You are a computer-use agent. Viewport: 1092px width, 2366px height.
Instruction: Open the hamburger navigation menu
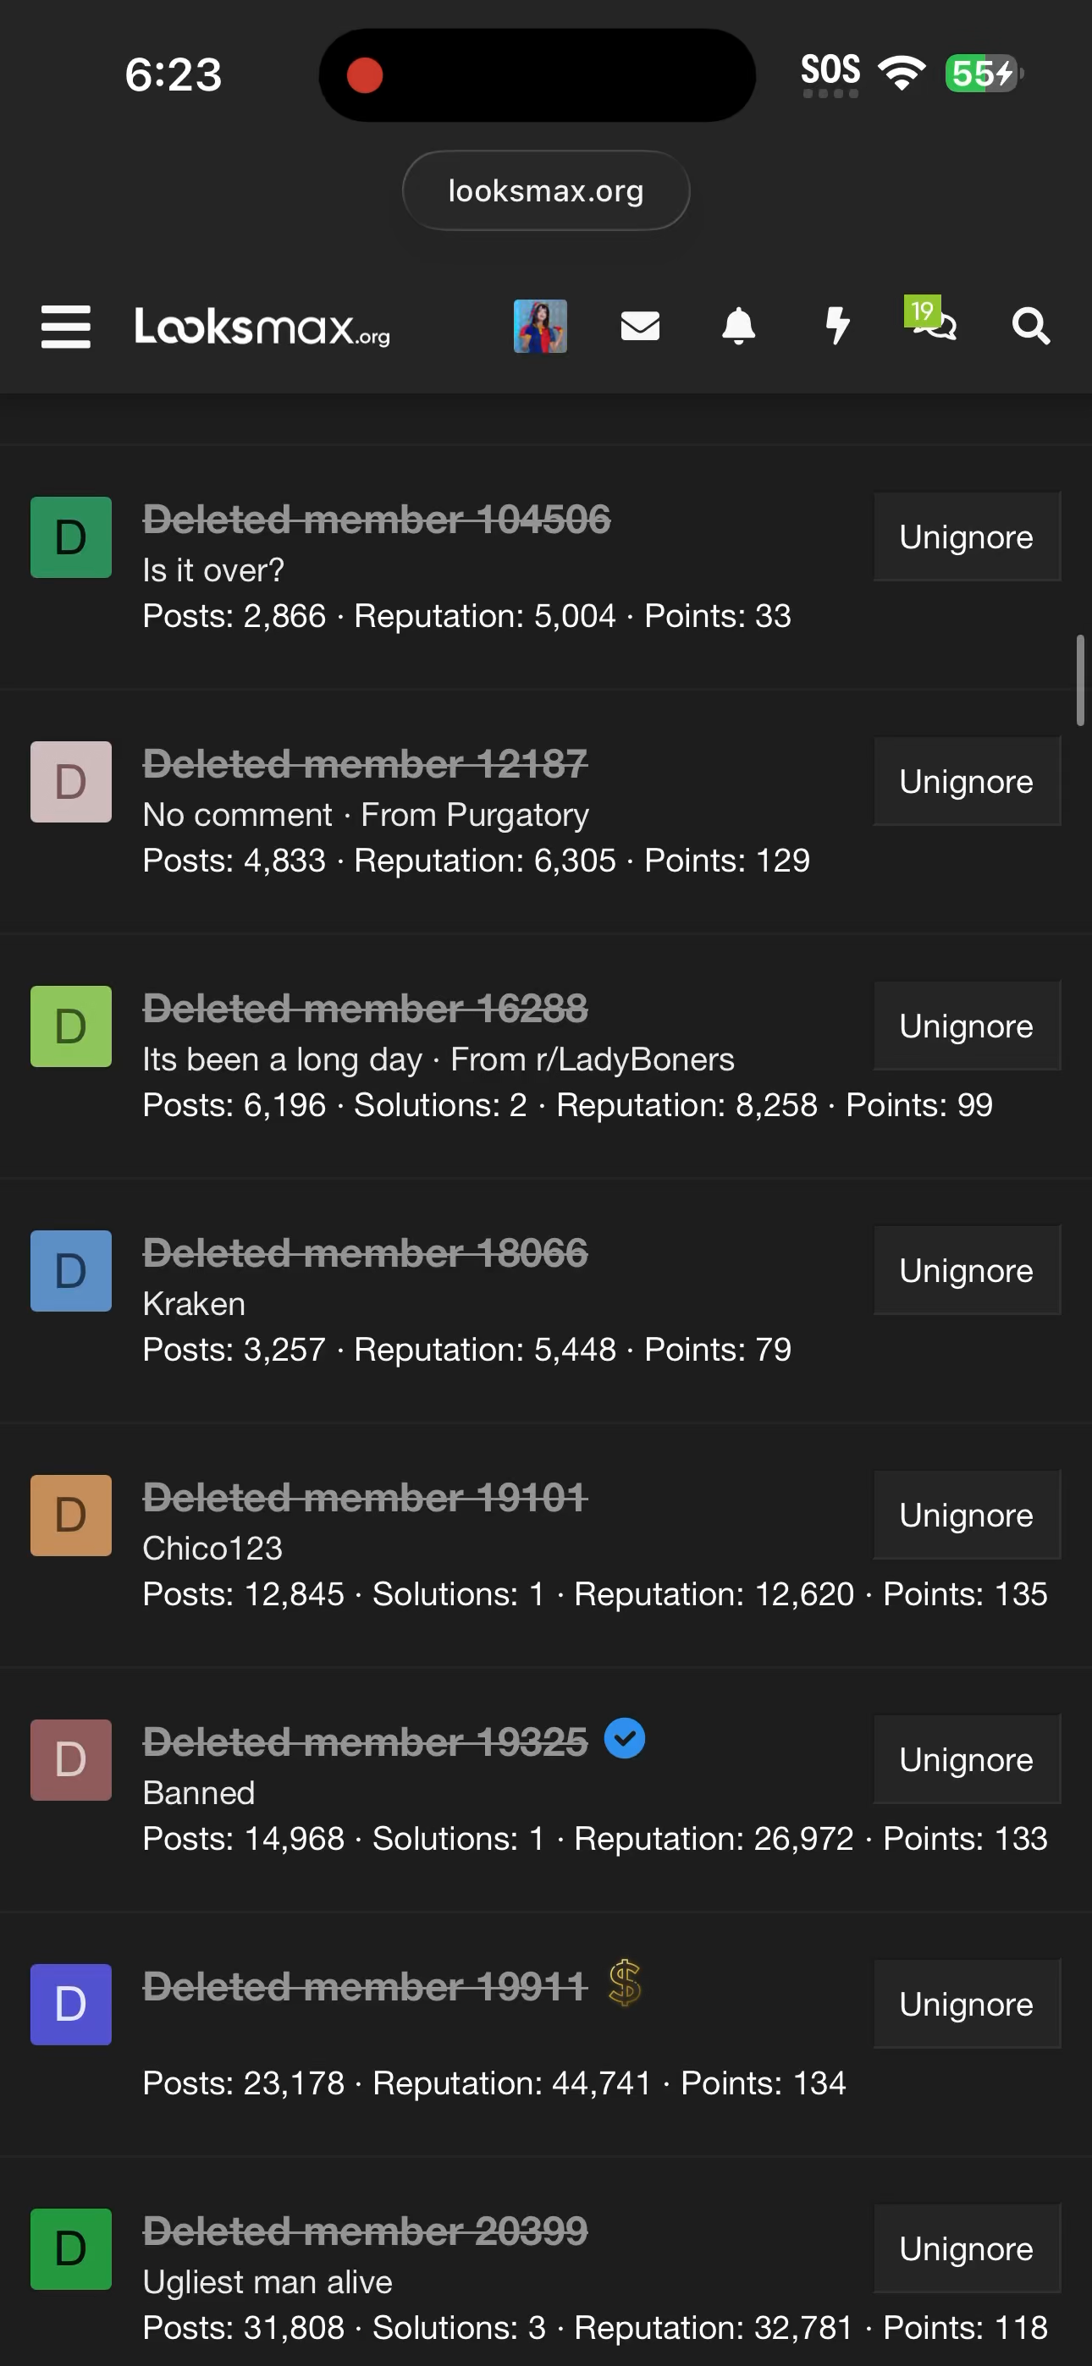point(66,327)
